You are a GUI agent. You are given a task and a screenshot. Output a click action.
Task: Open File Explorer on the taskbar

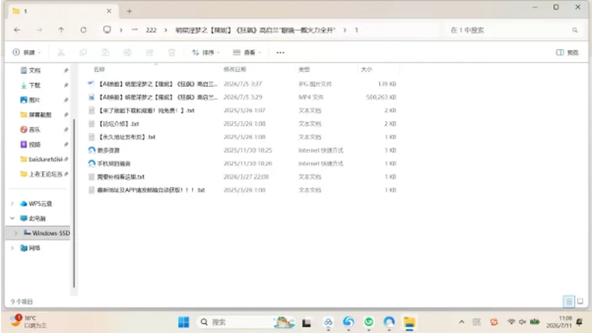409,322
